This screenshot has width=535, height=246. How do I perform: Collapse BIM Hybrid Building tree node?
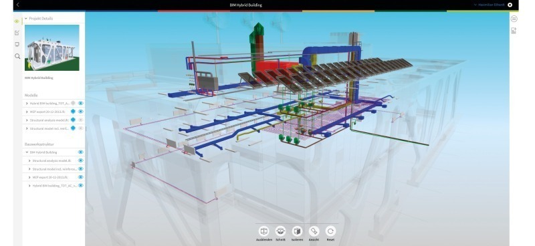tap(27, 152)
